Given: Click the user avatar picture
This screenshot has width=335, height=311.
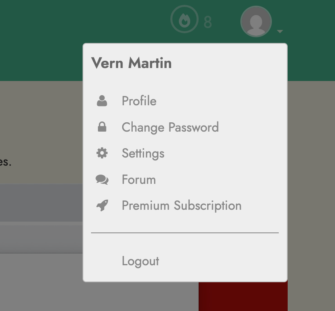Looking at the screenshot, I should [x=256, y=21].
